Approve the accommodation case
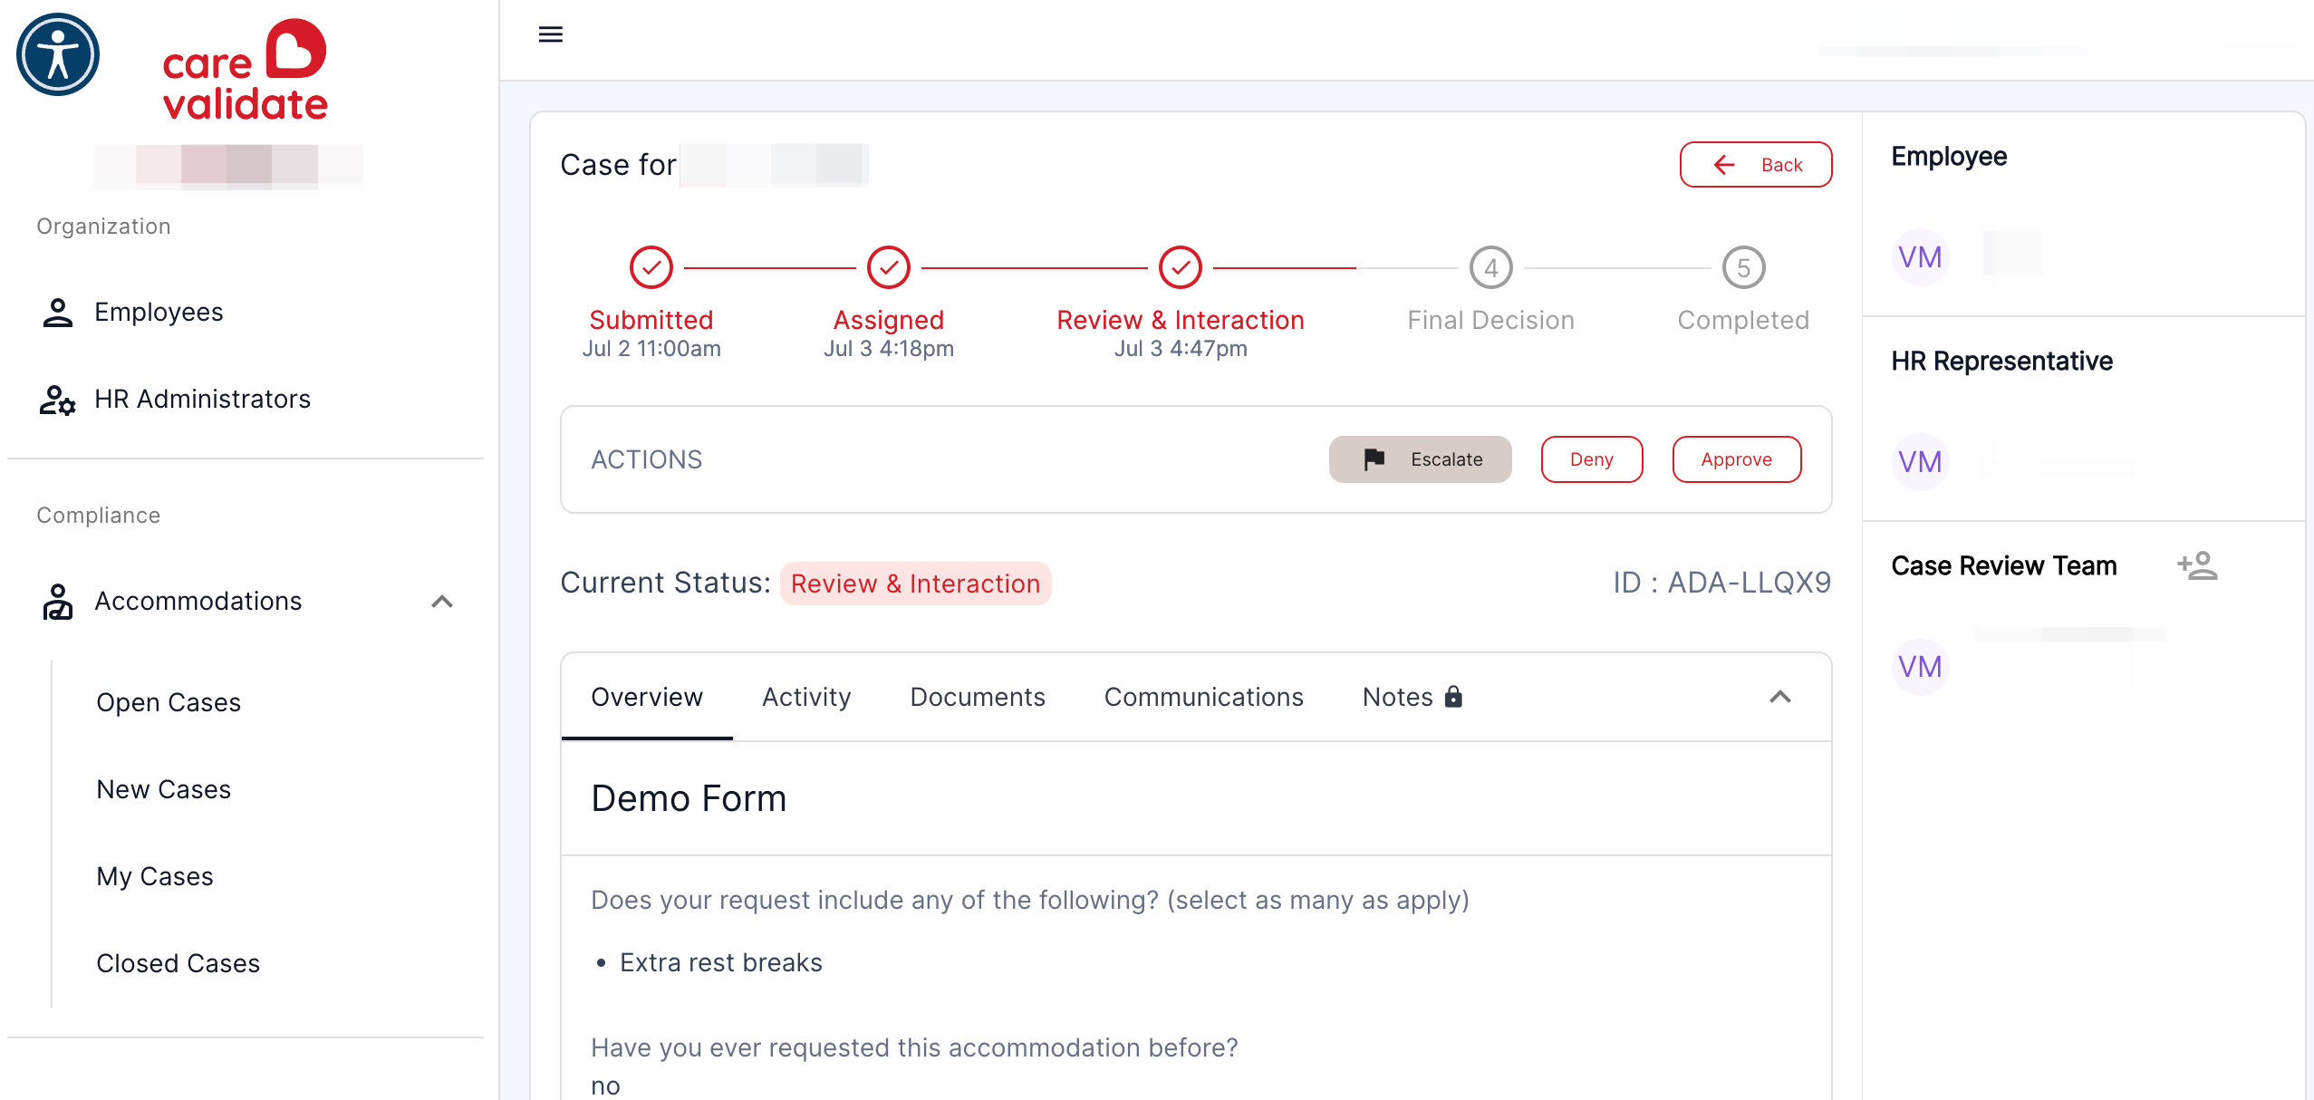The height and width of the screenshot is (1100, 2314). pos(1737,459)
